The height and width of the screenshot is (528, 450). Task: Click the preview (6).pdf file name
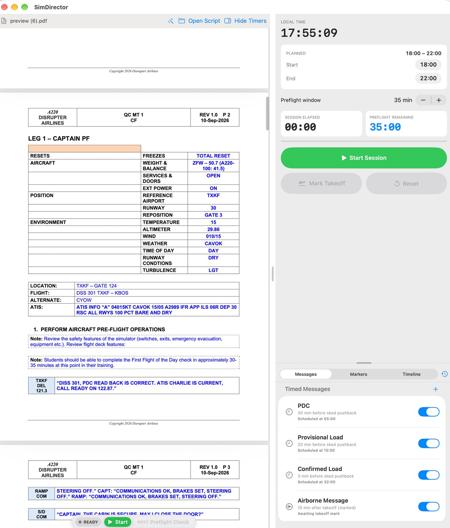coord(28,21)
